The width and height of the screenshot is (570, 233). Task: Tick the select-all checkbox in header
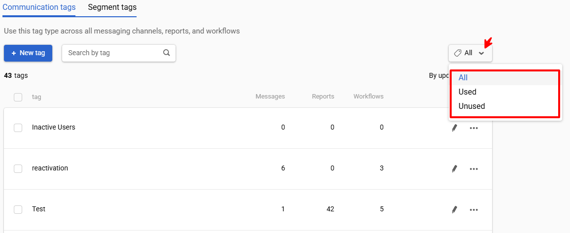click(18, 97)
